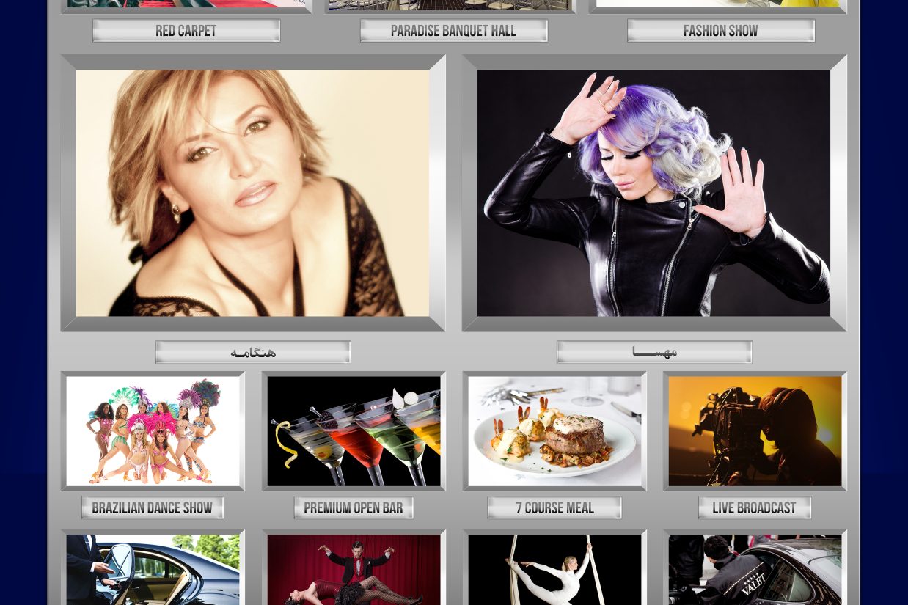This screenshot has height=605, width=908.
Task: Open the steak and shrimp plate thumbnail
Action: point(554,431)
